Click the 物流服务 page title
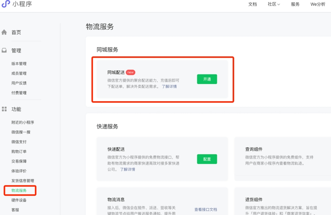The height and width of the screenshot is (215, 331). 99,26
